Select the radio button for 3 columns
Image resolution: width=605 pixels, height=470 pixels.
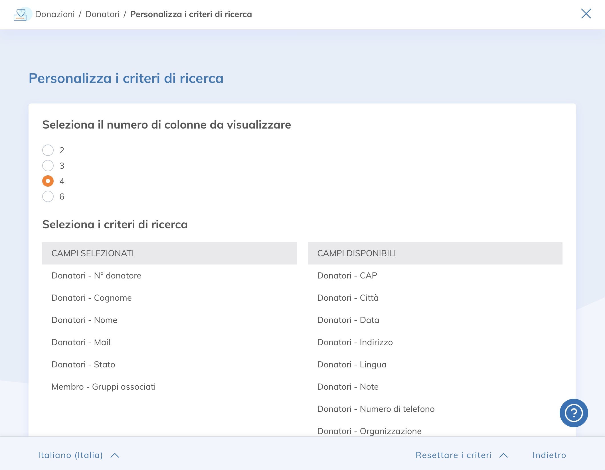click(x=48, y=166)
